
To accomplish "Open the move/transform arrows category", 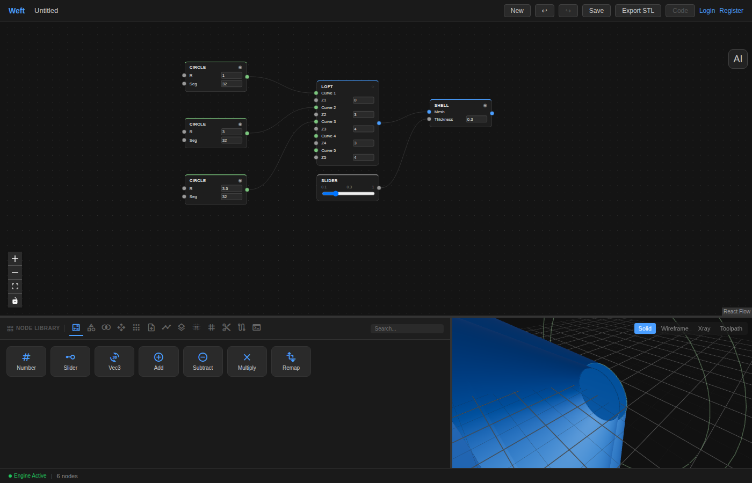I will tap(121, 327).
